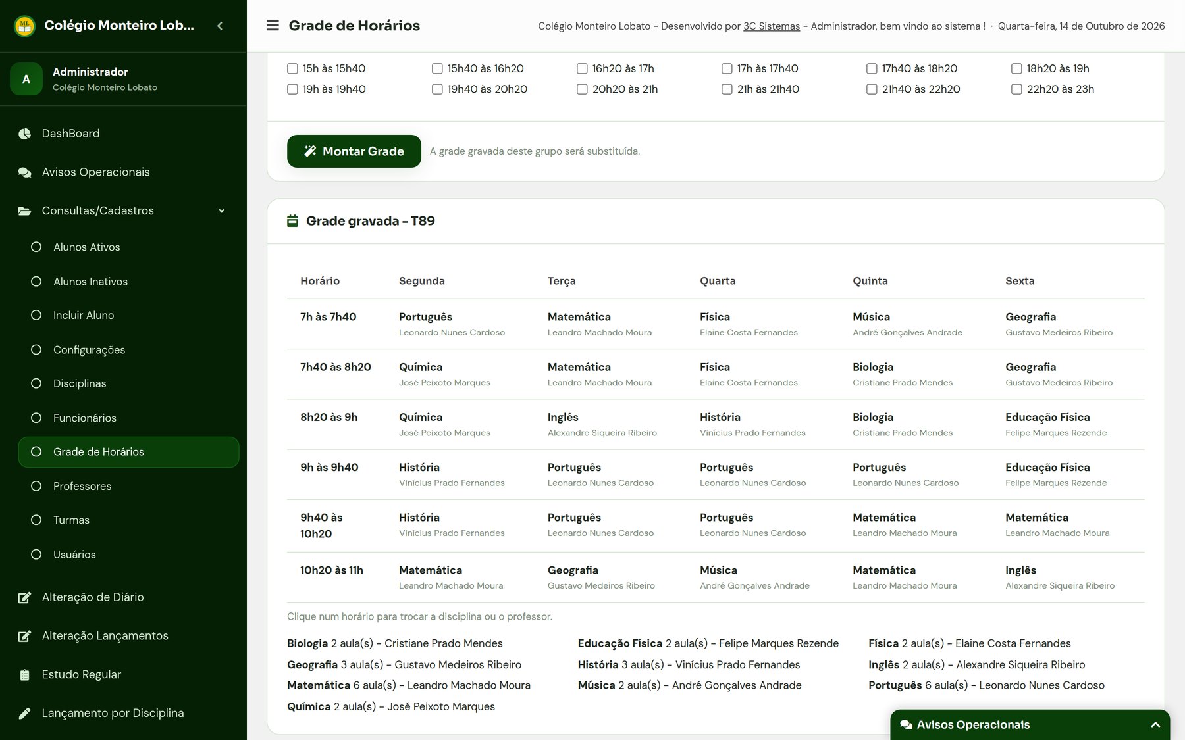The width and height of the screenshot is (1185, 740).
Task: Click the Administrador avatar badge
Action: click(x=26, y=79)
